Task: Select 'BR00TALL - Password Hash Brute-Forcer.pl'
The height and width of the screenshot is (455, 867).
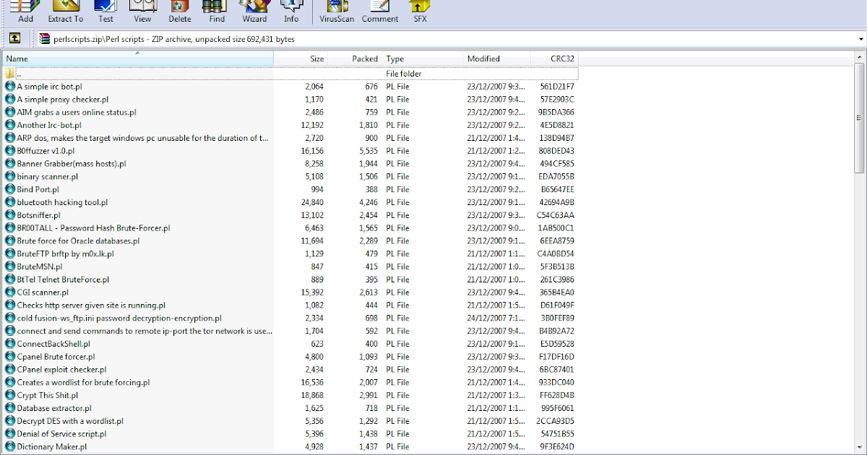Action: pos(93,228)
